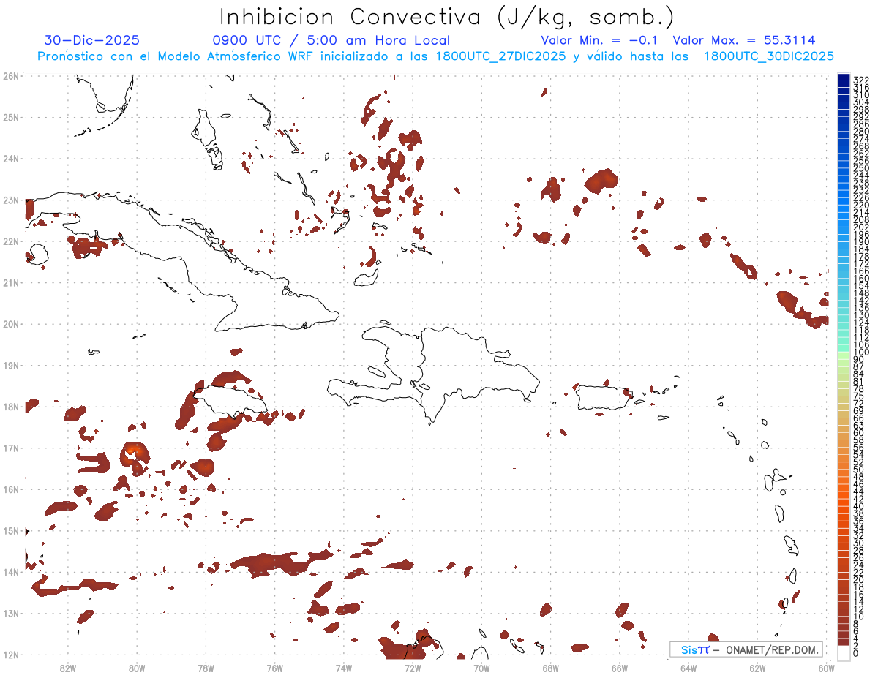Click the 25N latitude label
878x678 pixels.
(11, 117)
